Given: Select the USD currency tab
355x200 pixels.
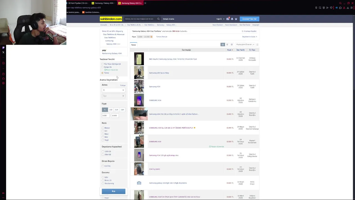Looking at the screenshot, I should coord(111,110).
